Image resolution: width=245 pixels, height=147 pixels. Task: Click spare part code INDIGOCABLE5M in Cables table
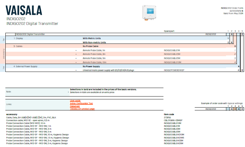[172, 58]
